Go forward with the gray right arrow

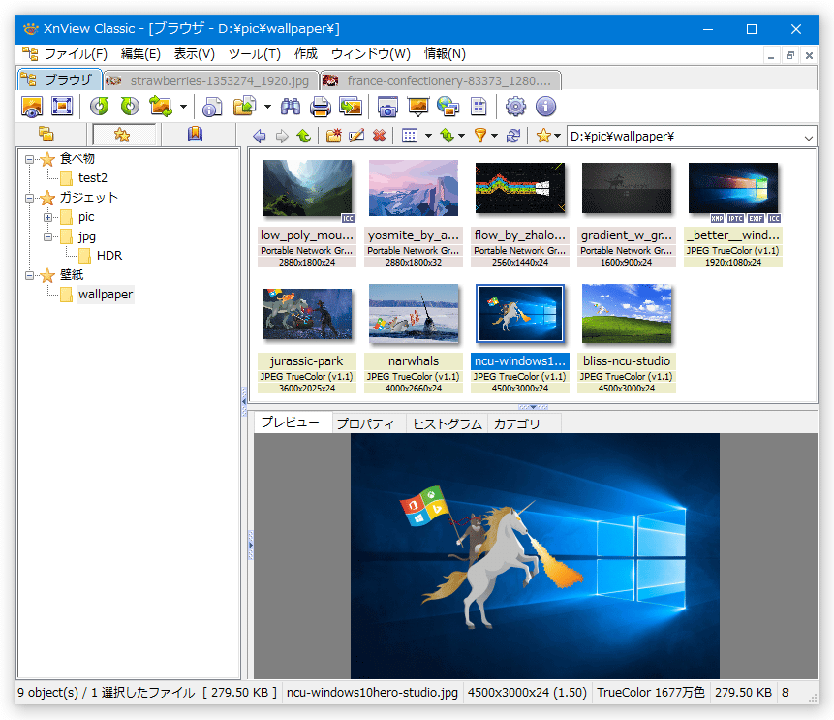click(282, 137)
